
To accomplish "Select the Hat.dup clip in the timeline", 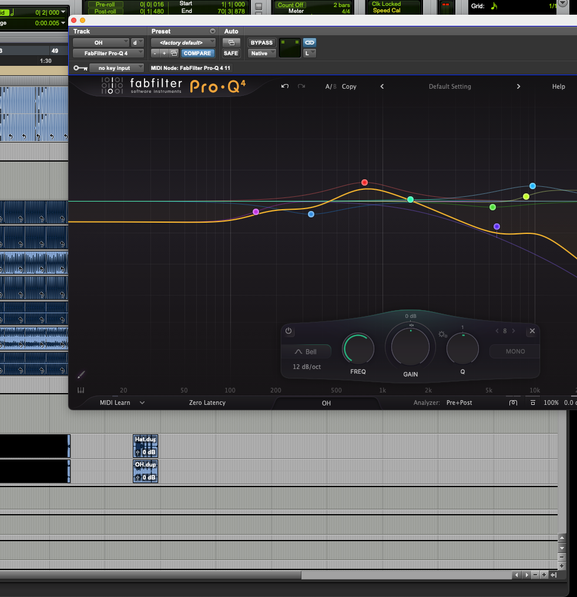I will pos(145,446).
